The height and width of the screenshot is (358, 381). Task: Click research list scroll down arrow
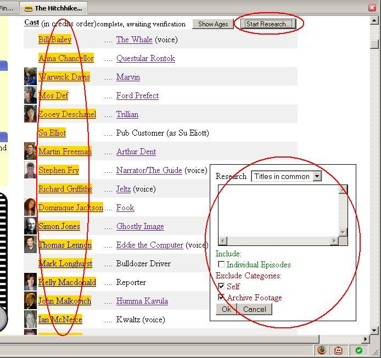[343, 232]
